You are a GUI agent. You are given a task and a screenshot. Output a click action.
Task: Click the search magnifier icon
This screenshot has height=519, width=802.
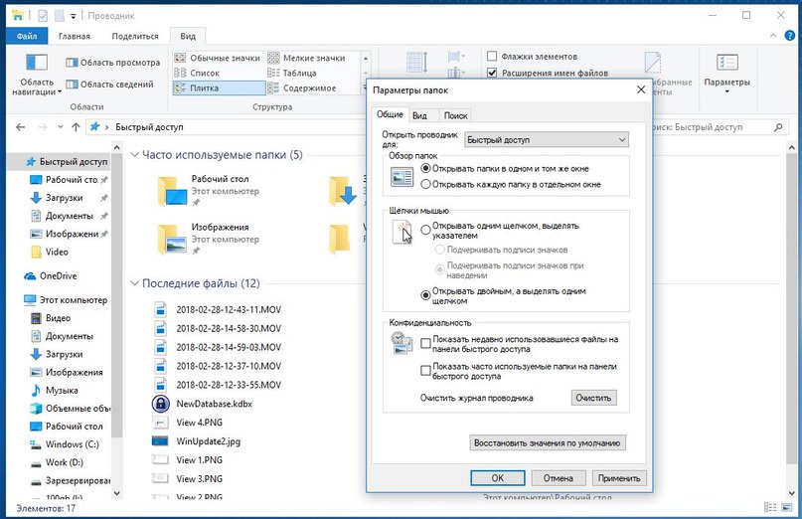[778, 127]
